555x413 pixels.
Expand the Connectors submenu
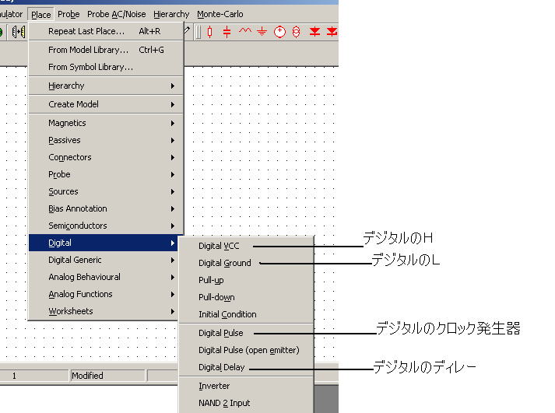[x=106, y=157]
